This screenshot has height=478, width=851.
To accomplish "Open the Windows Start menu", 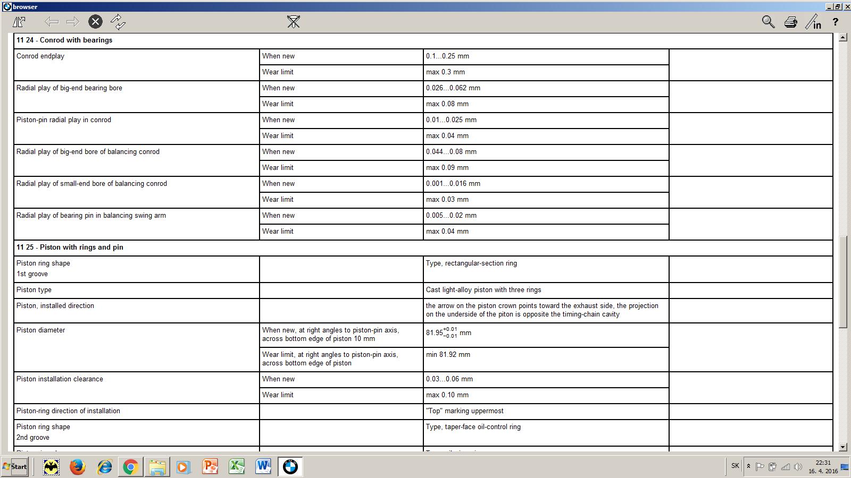I will point(15,467).
